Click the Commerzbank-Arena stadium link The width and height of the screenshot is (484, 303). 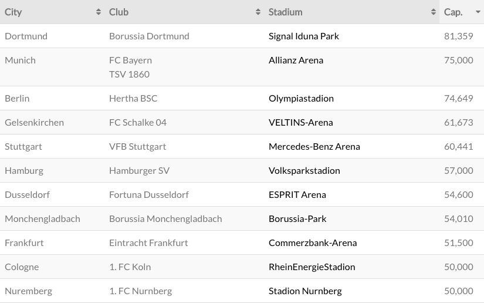pos(313,243)
